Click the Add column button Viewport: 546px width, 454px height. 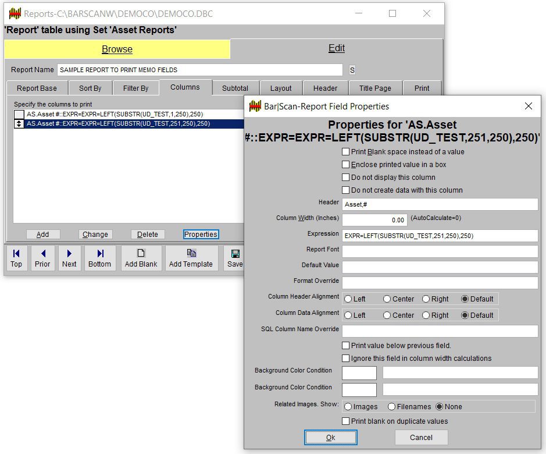coord(43,235)
